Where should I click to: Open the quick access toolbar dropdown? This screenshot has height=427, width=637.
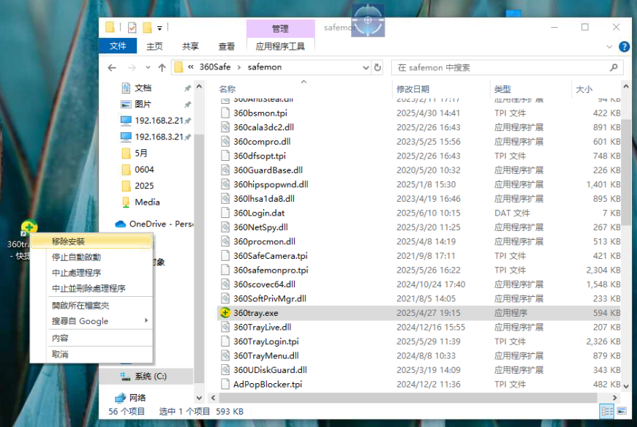pyautogui.click(x=159, y=28)
